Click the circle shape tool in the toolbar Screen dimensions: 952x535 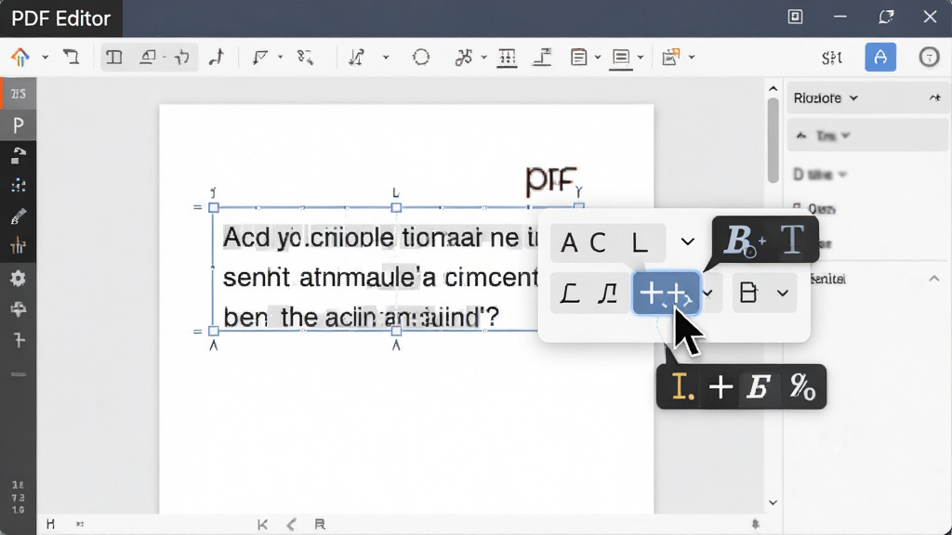pyautogui.click(x=421, y=58)
